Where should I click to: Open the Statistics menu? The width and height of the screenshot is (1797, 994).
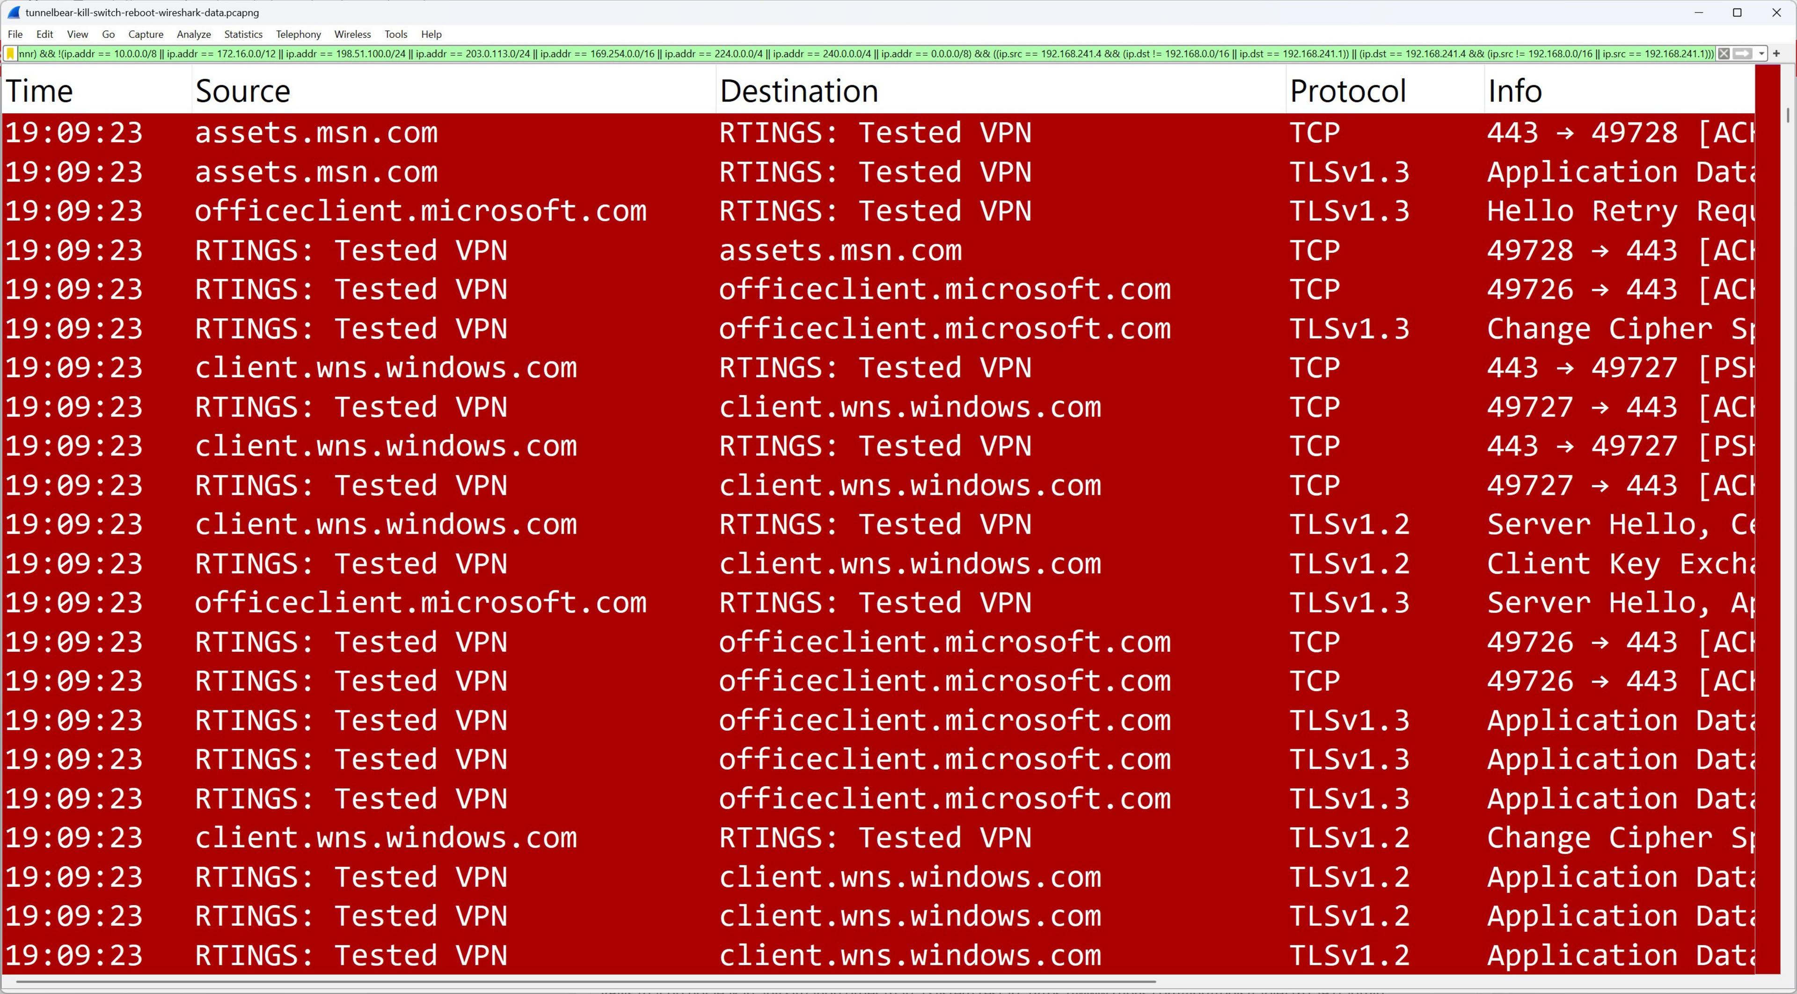243,34
